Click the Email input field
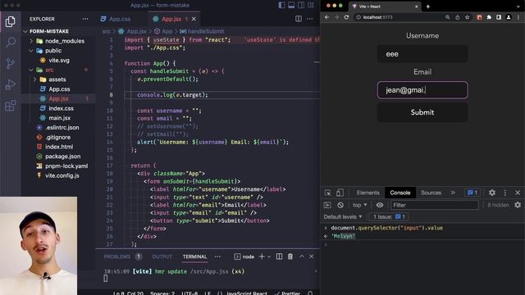Viewport: 525px width, 295px height. pos(422,90)
